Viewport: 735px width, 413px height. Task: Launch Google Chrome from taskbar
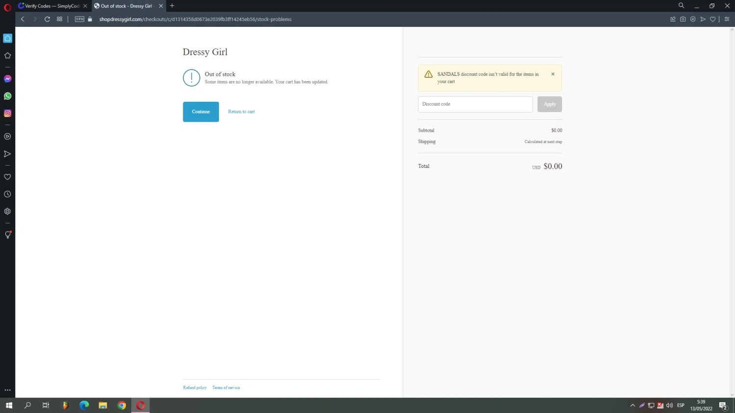122,405
